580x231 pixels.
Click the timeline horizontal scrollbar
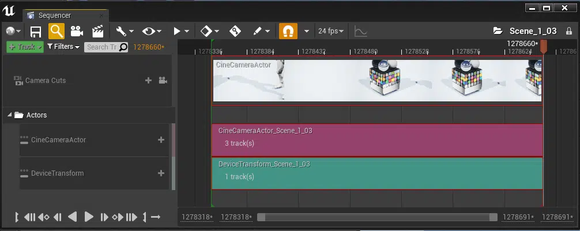coord(377,217)
